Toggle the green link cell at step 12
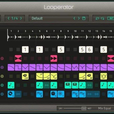The height and width of the screenshot is (114, 114). [x=89, y=85]
